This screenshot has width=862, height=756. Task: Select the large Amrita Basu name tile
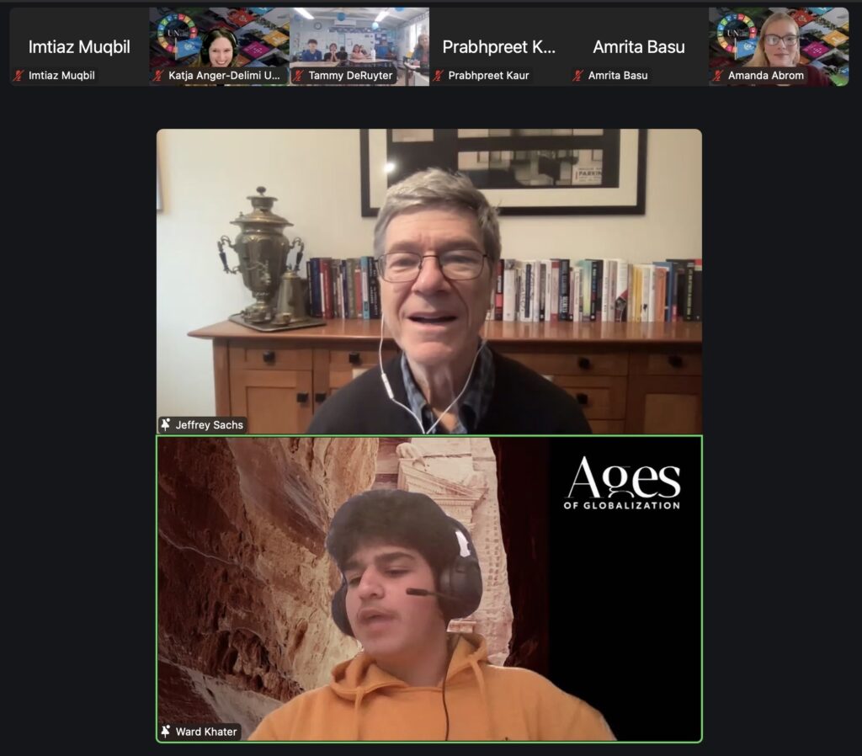(x=639, y=46)
